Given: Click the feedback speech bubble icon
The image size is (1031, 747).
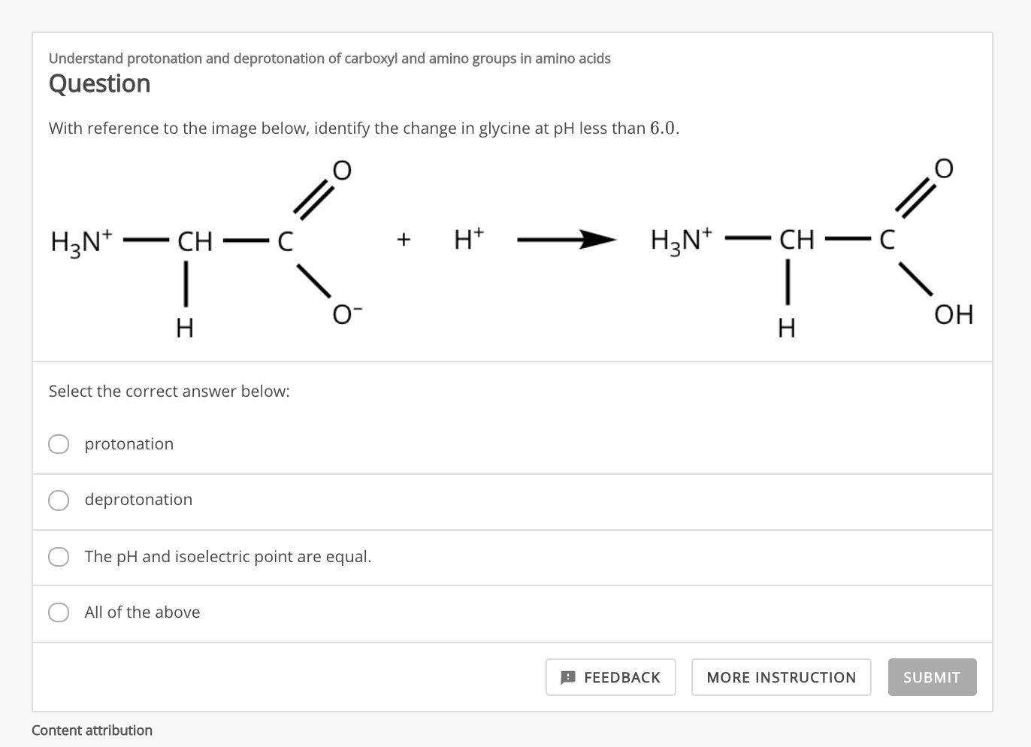Looking at the screenshot, I should pyautogui.click(x=568, y=677).
